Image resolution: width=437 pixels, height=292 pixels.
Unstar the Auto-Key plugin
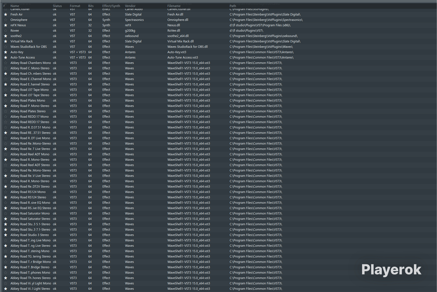pyautogui.click(x=6, y=52)
